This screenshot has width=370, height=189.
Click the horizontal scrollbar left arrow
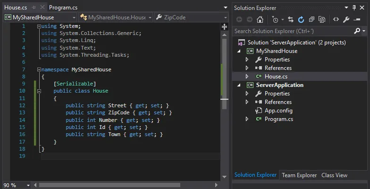click(x=35, y=185)
